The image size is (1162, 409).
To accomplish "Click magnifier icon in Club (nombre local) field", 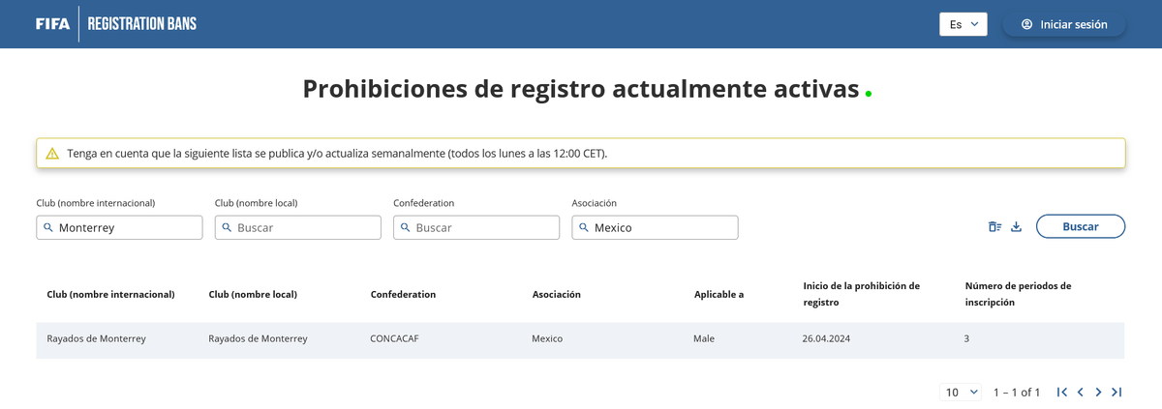I will click(227, 227).
